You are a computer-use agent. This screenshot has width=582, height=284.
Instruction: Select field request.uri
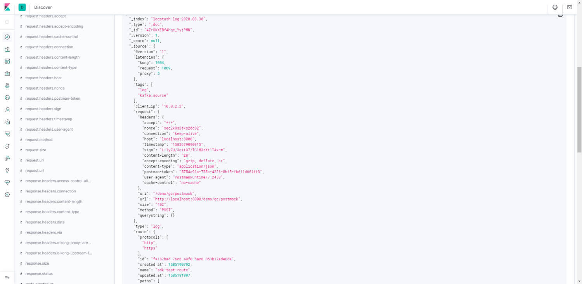(35, 160)
